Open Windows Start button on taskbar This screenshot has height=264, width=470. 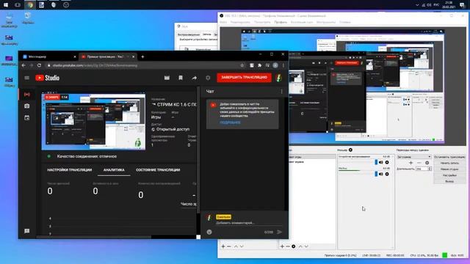6,5
